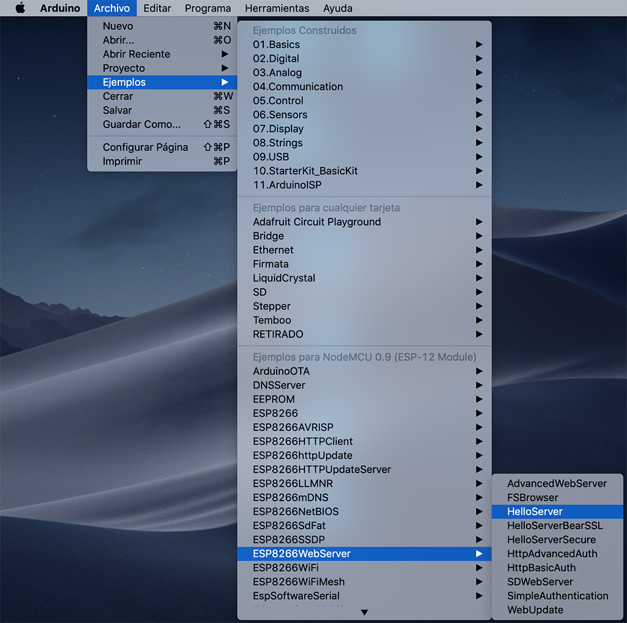Open ESP8266LLMNR examples
The width and height of the screenshot is (627, 623).
point(364,483)
